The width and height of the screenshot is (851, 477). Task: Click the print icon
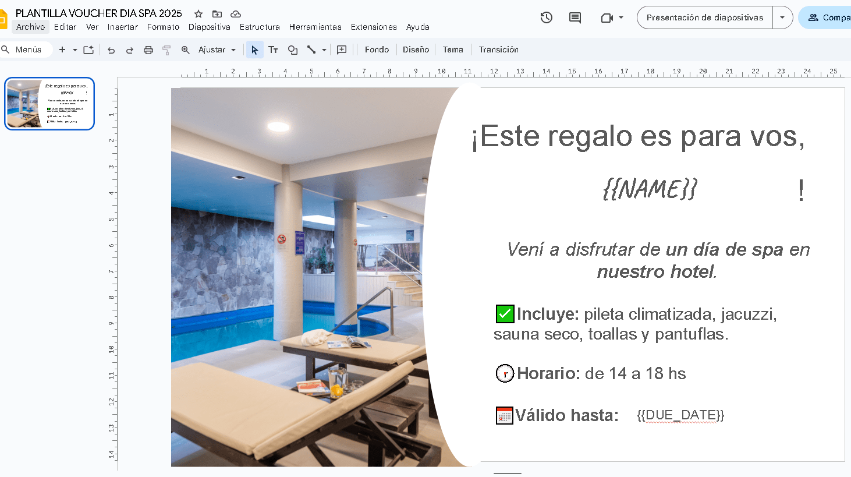(x=148, y=50)
